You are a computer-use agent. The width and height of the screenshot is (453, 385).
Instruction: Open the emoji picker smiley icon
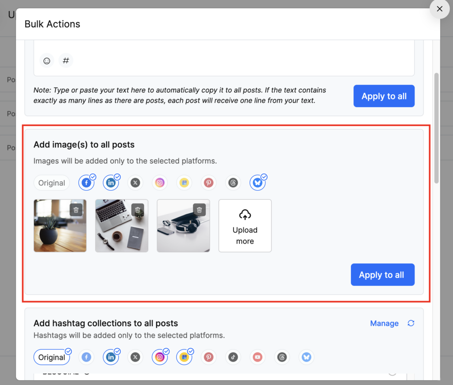[x=47, y=61]
